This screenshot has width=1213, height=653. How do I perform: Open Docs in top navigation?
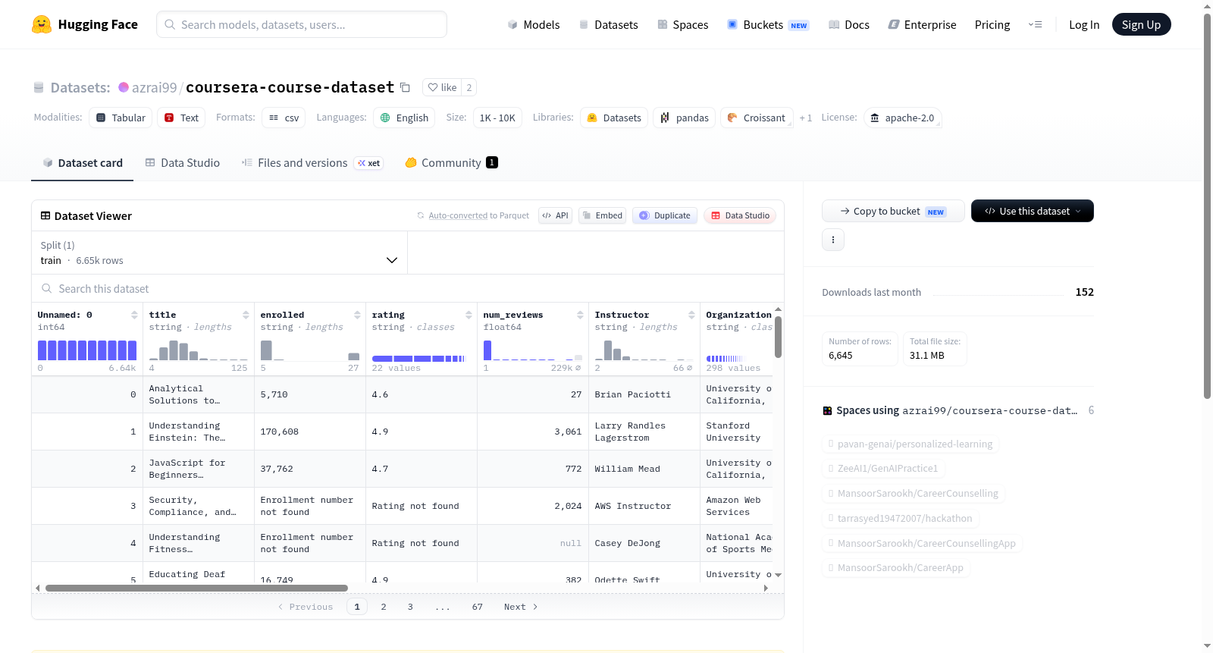tap(849, 24)
